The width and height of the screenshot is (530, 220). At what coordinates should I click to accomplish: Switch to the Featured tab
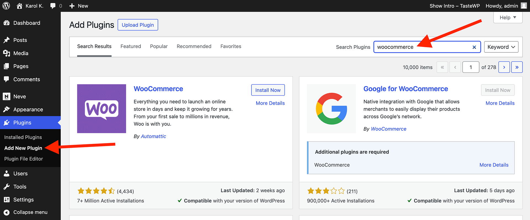pyautogui.click(x=131, y=46)
